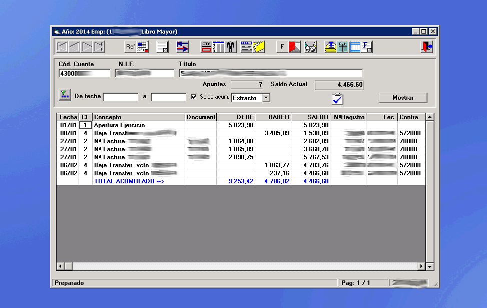Image resolution: width=487 pixels, height=308 pixels.
Task: Click the numbered list 123 icon
Action: tap(218, 47)
